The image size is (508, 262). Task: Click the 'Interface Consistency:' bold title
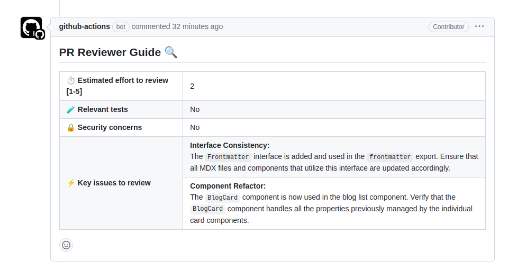coord(230,145)
